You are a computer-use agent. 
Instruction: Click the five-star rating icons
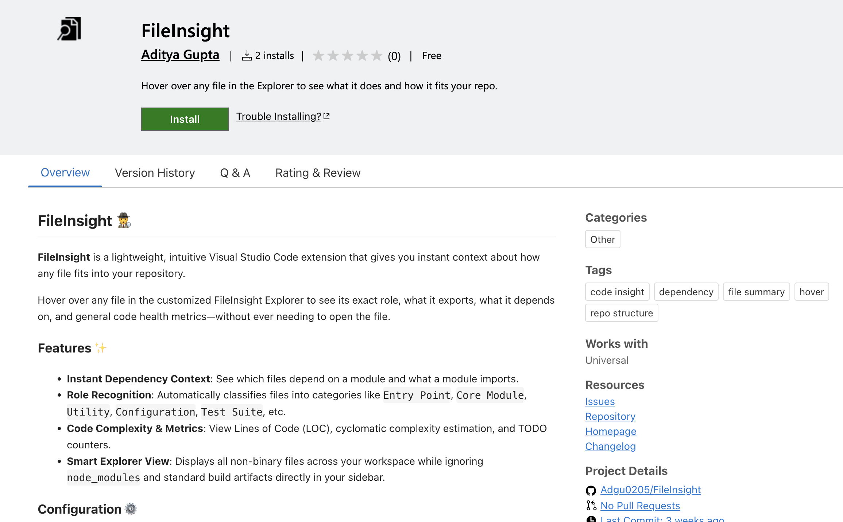tap(347, 56)
